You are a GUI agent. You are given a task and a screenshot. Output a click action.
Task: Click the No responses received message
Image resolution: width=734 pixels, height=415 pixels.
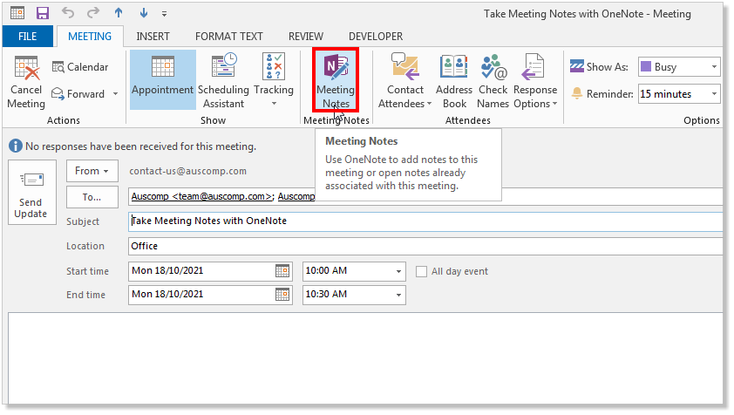point(141,146)
